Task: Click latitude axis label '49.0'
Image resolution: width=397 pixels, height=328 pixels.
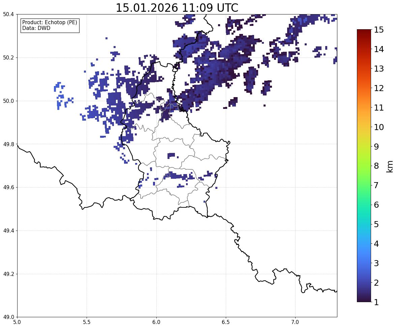Action: (x=8, y=317)
